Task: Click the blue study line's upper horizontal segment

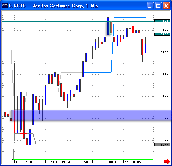Action: (x=130, y=17)
